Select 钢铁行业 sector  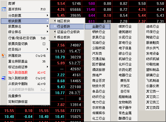tap(99, 32)
